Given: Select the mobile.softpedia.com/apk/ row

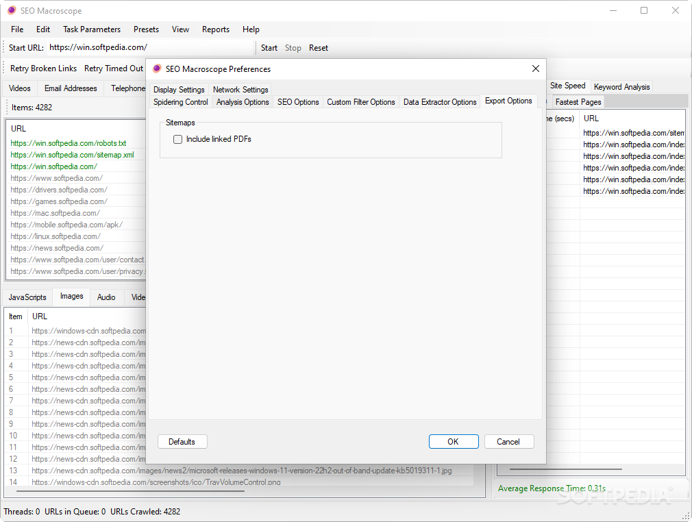Looking at the screenshot, I should click(x=75, y=225).
